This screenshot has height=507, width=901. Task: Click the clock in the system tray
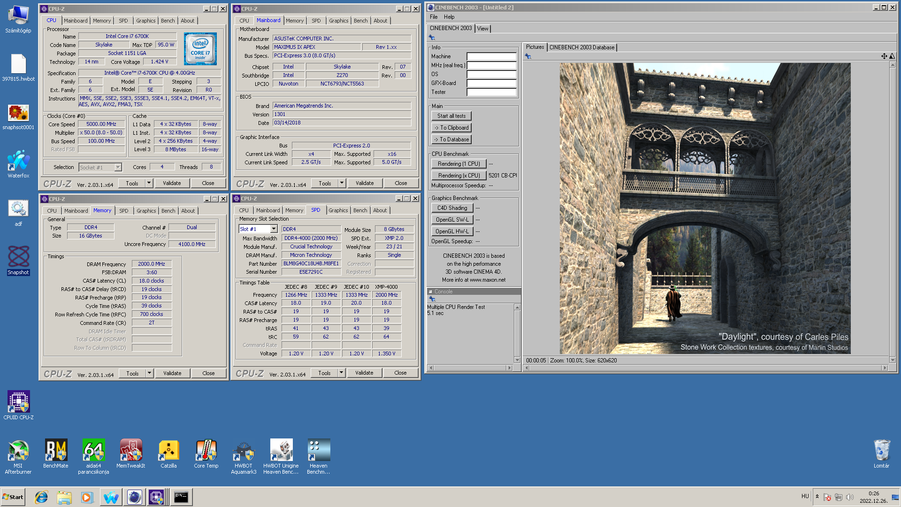coord(873,497)
